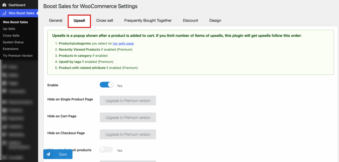Open System Status in the sidebar
This screenshot has height=162, width=339.
[x=13, y=42]
